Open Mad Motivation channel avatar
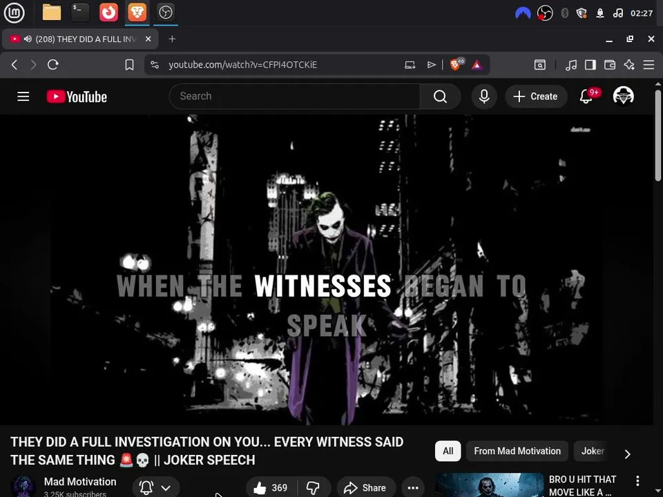The height and width of the screenshot is (497, 663). (x=23, y=486)
